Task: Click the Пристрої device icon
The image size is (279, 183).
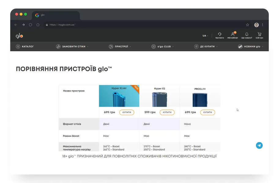Action: pos(111,46)
